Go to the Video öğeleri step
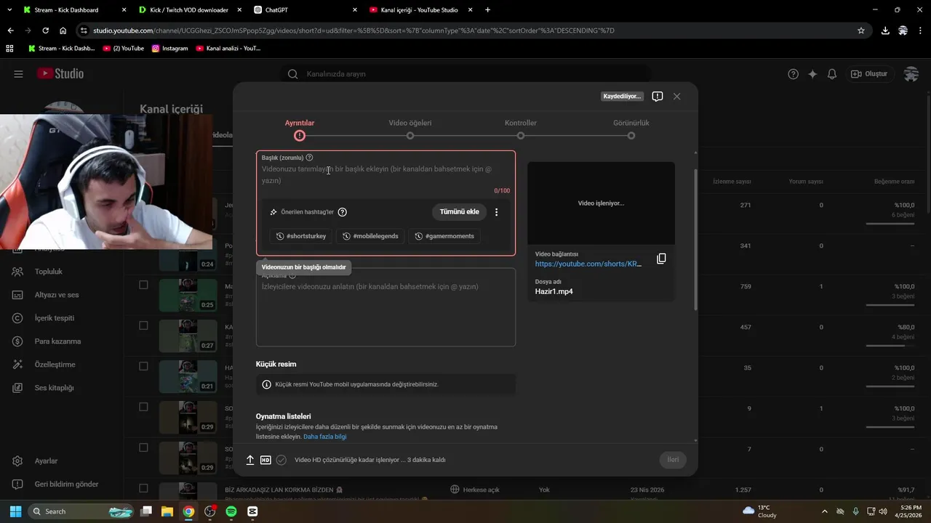931x523 pixels. [x=410, y=129]
